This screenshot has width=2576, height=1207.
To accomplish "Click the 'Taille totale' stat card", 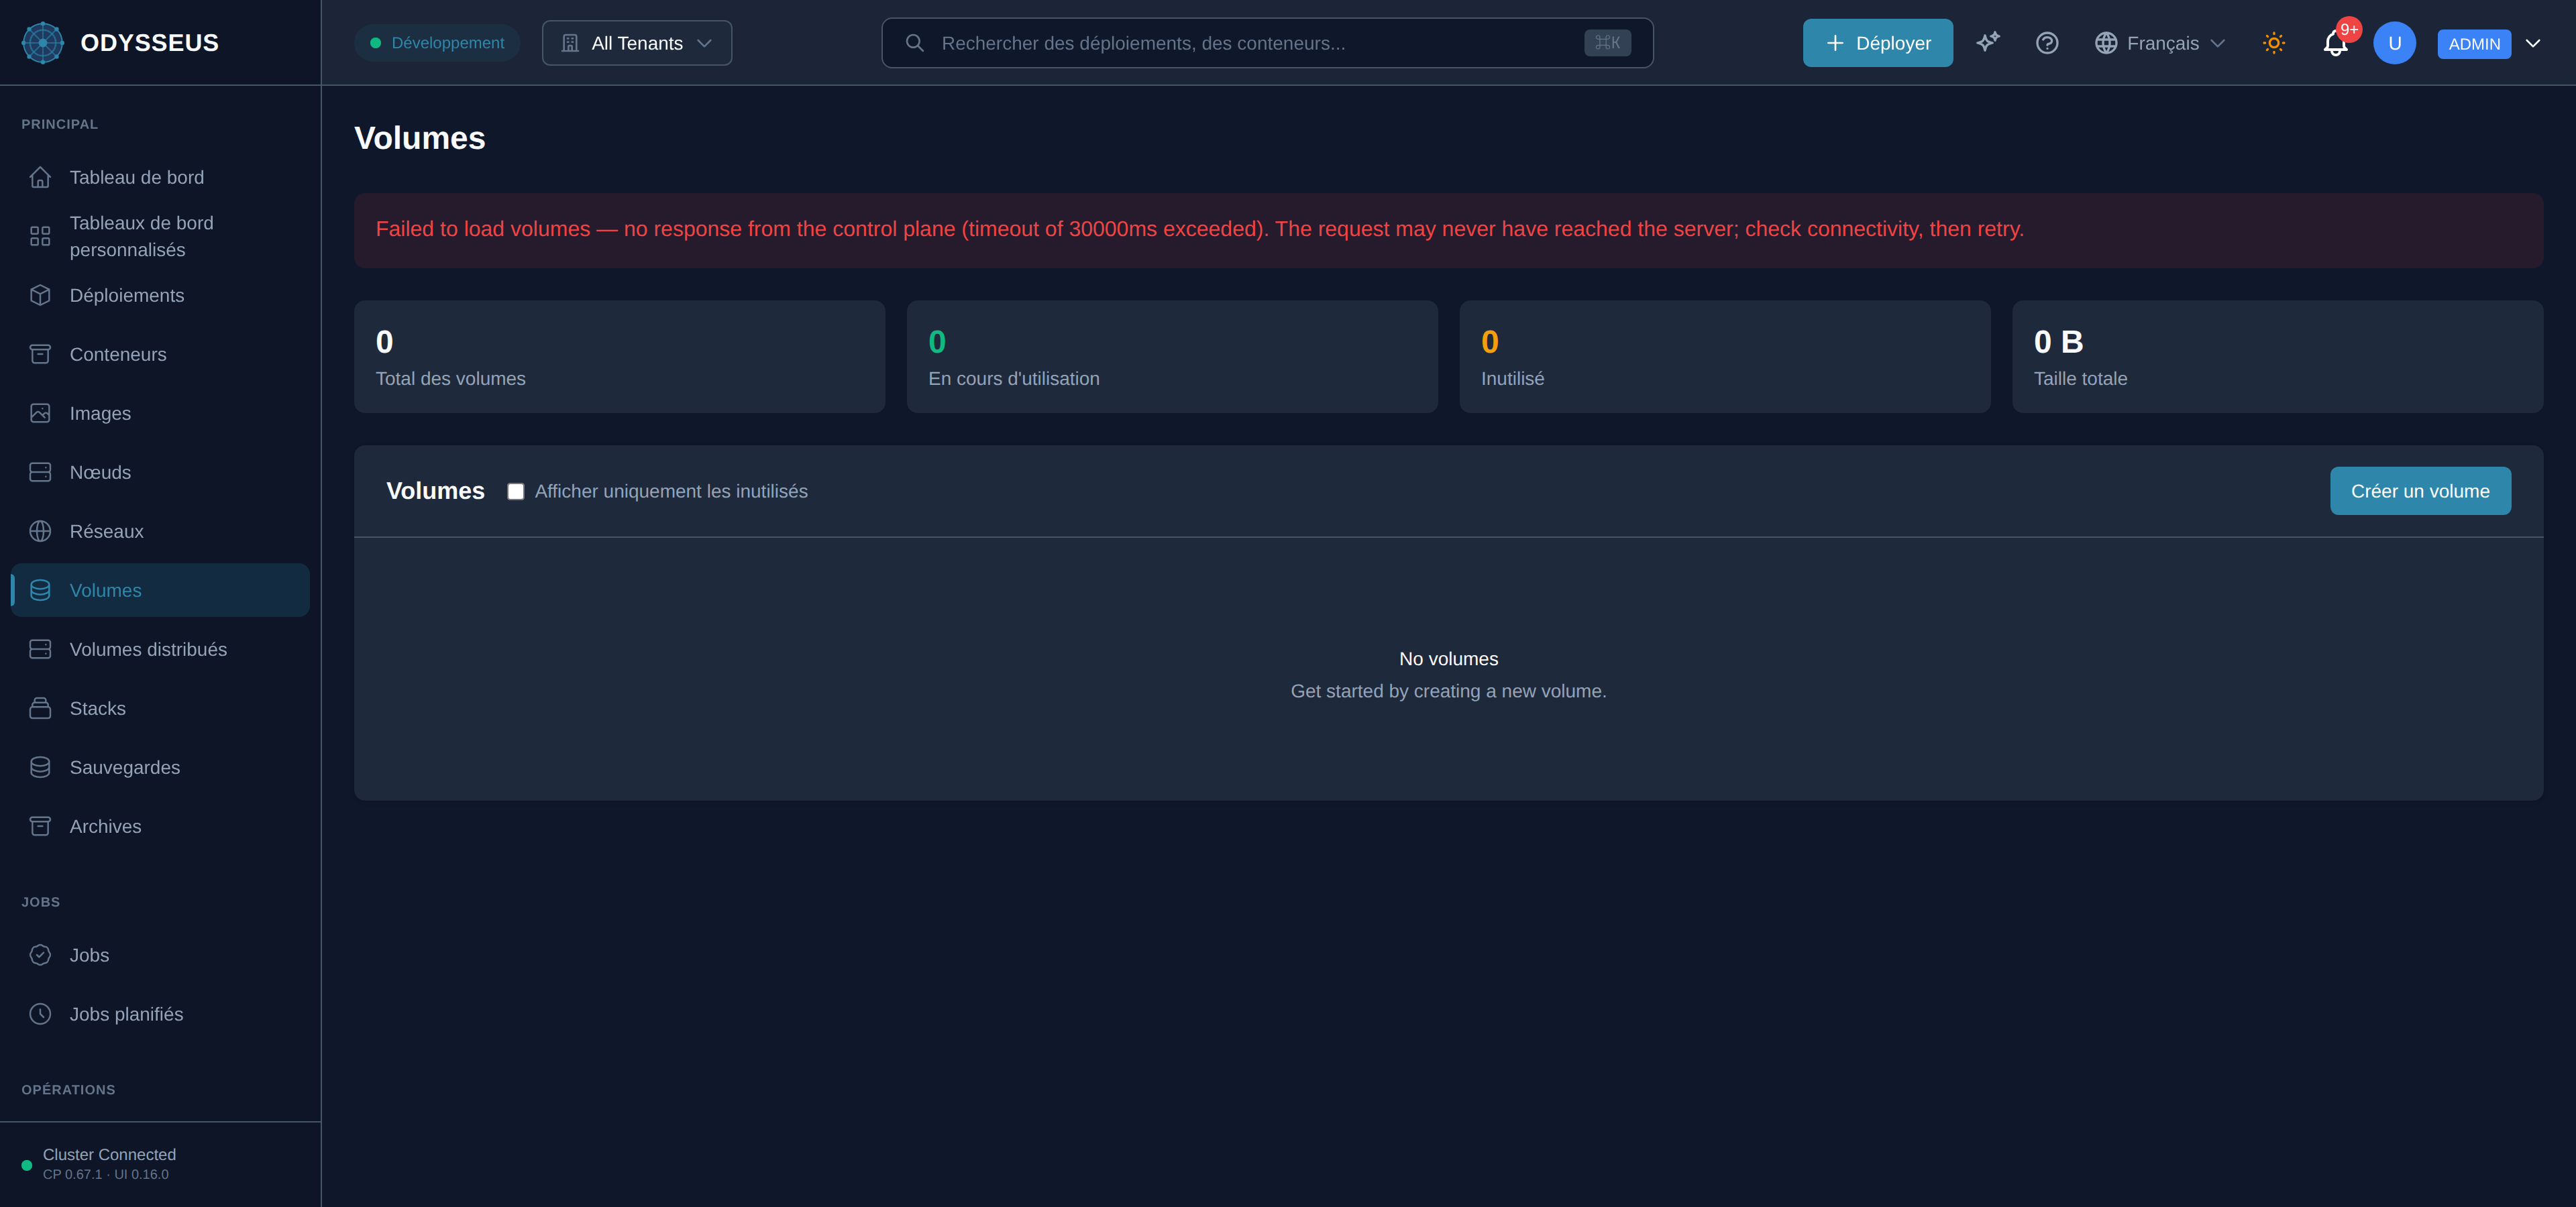I will click(2277, 357).
